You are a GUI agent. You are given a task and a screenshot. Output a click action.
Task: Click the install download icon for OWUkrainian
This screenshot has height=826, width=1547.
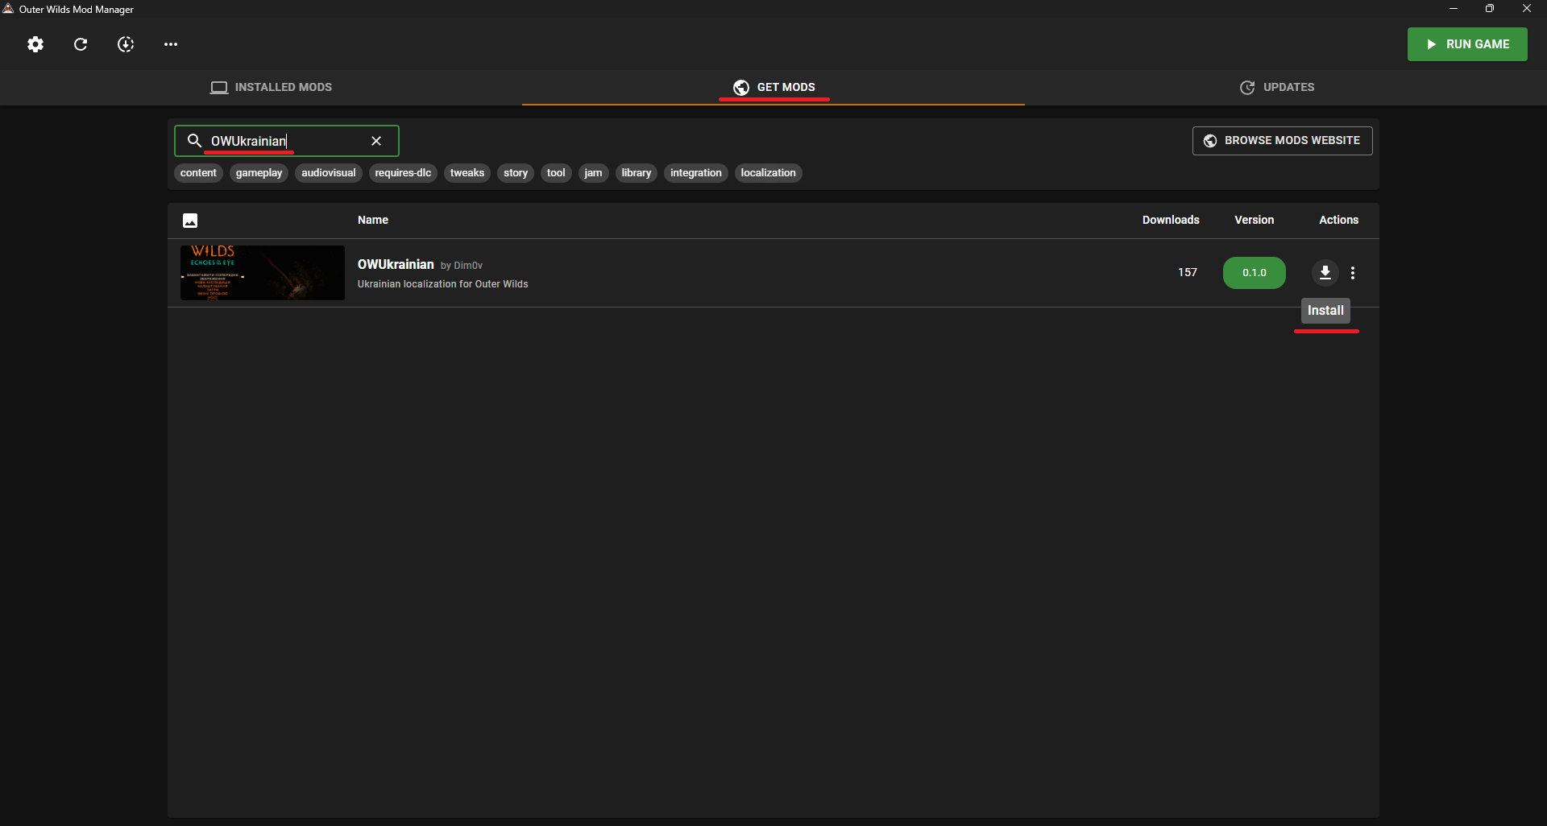[x=1325, y=273]
